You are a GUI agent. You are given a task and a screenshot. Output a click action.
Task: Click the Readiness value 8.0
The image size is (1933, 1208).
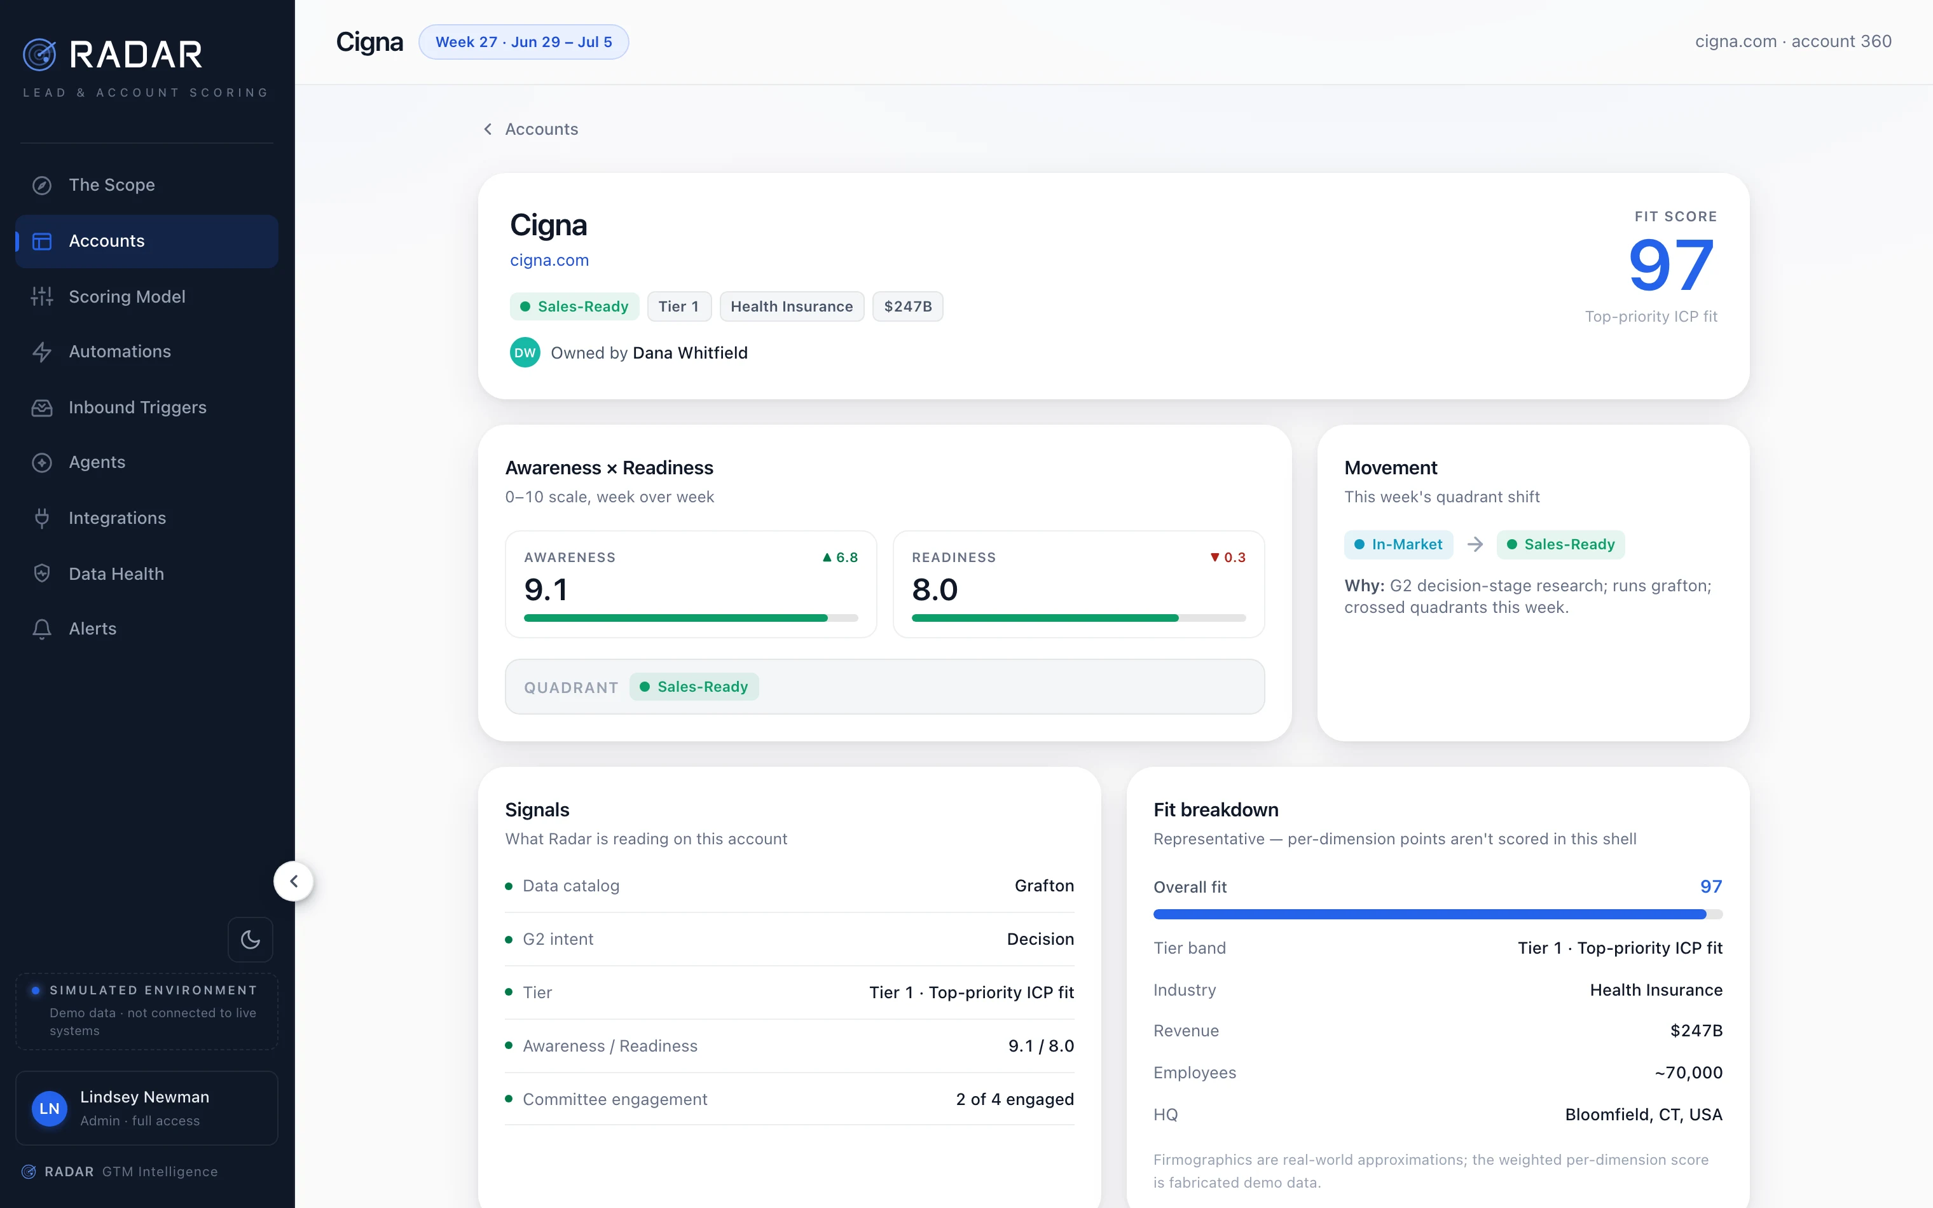[x=935, y=591]
